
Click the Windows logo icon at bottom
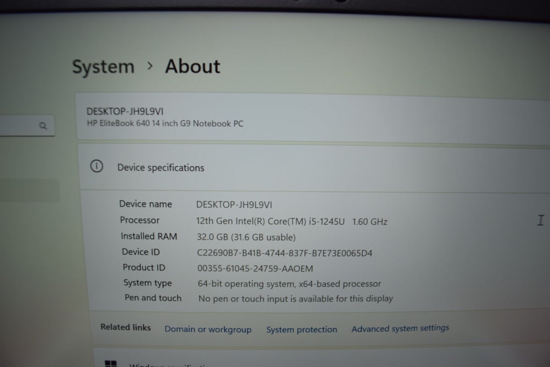(110, 364)
